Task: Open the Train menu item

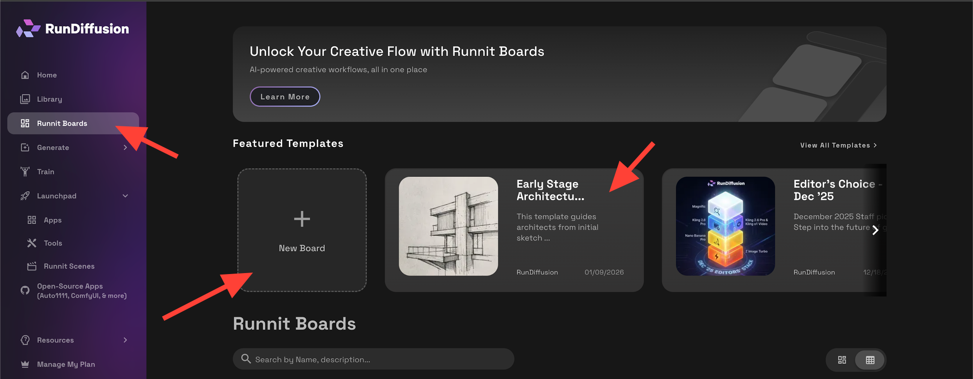Action: tap(73, 172)
